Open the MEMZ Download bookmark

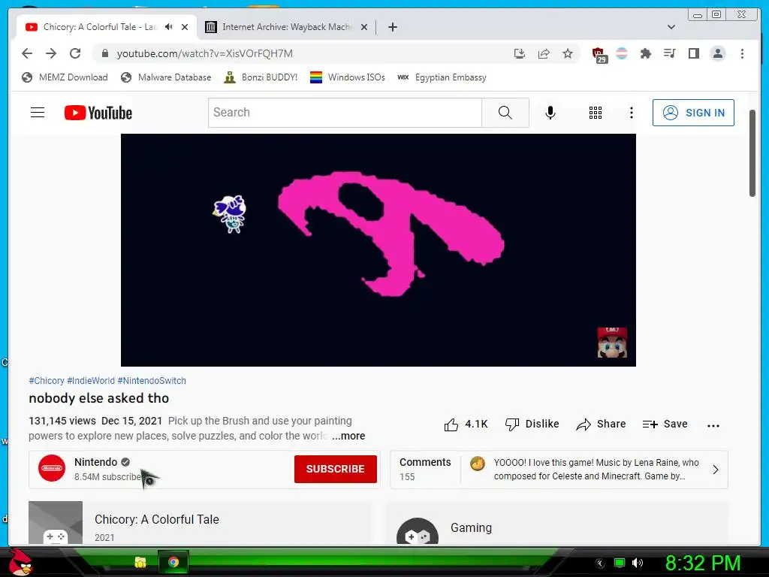pos(65,77)
